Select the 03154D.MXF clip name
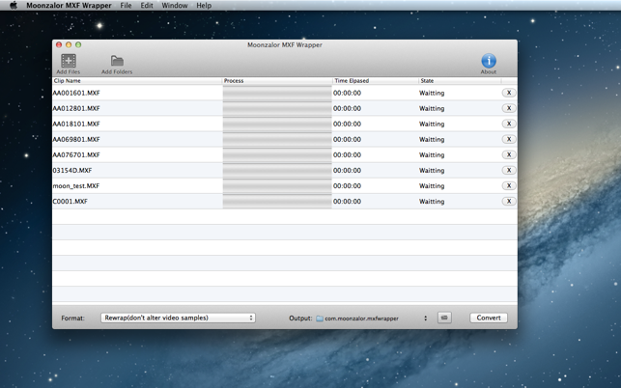Viewport: 621px width, 388px height. pyautogui.click(x=72, y=170)
